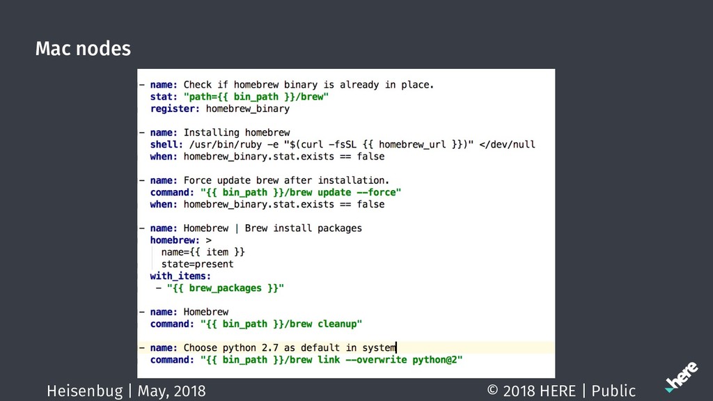This screenshot has height=401, width=713.
Task: Click the 'brew link --overwrite python@2' line
Action: (306, 360)
